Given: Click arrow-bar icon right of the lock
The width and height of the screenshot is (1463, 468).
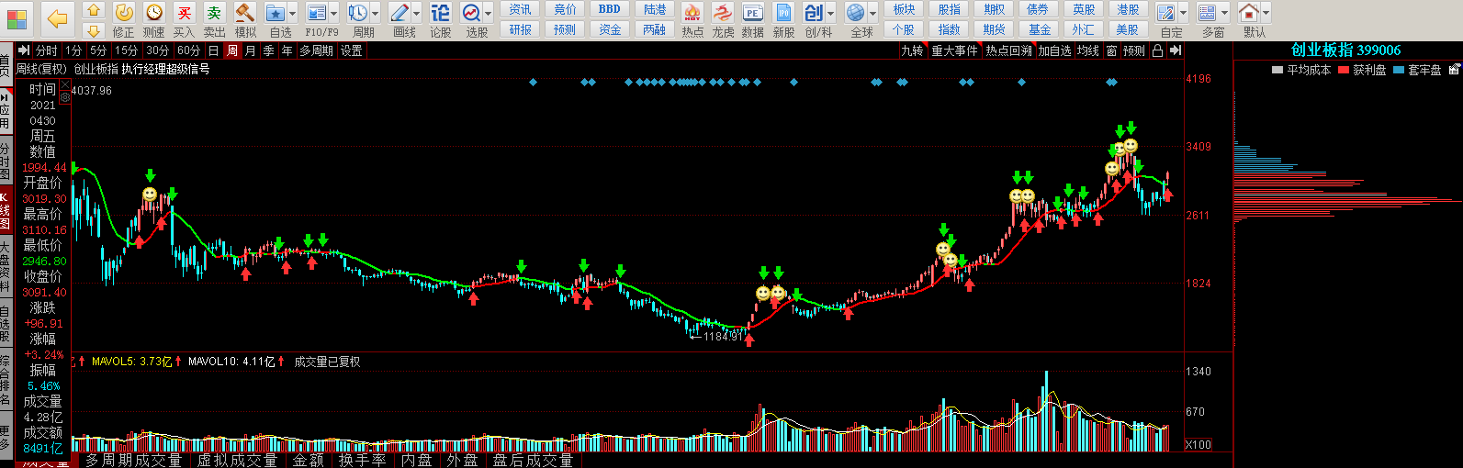Looking at the screenshot, I should tap(1175, 50).
